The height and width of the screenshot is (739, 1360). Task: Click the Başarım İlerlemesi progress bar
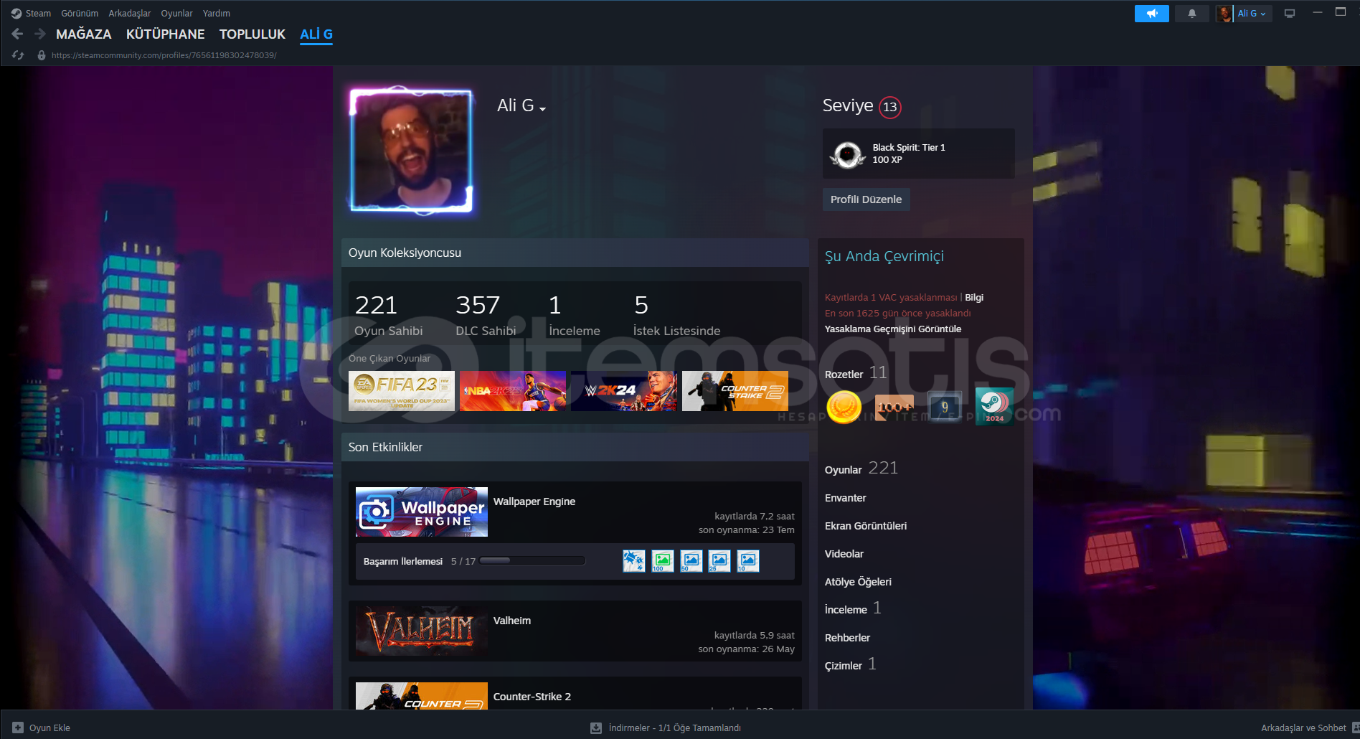click(x=532, y=561)
